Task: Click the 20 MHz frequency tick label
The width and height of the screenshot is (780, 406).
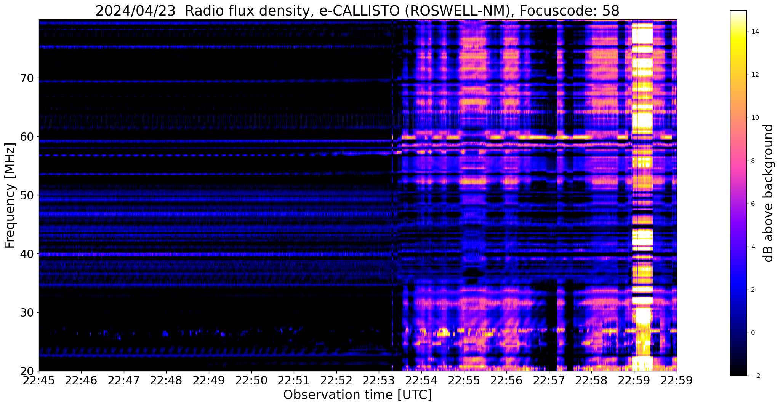Action: (x=27, y=371)
